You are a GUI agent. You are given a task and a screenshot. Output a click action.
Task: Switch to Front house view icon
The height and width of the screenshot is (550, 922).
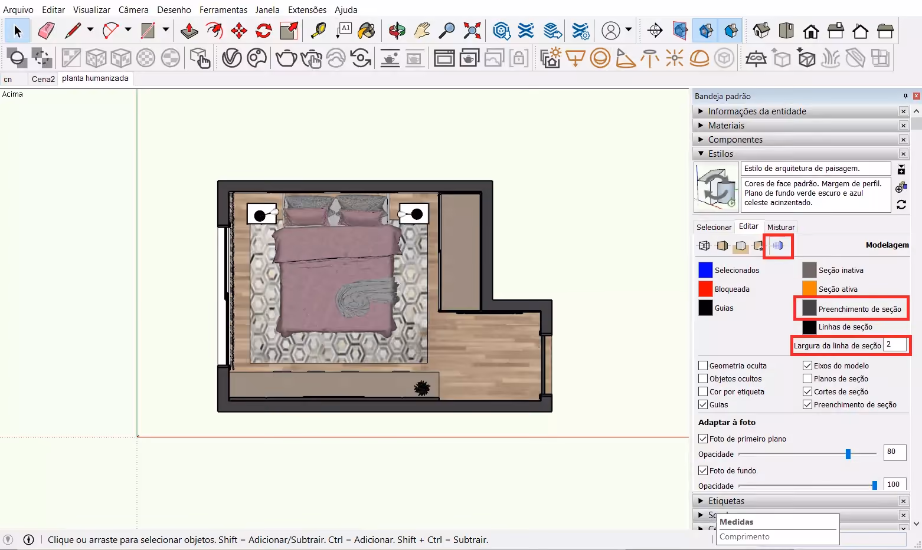tap(811, 31)
